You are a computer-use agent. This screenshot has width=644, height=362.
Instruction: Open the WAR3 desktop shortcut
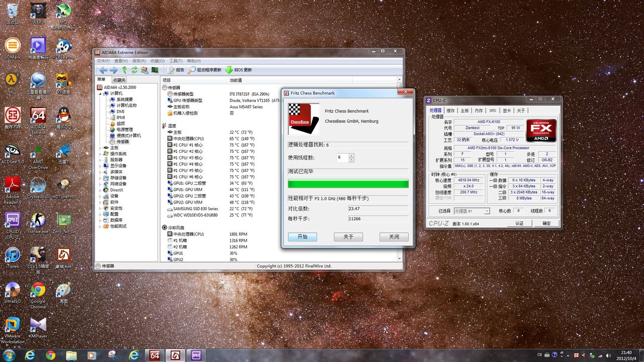[x=38, y=14]
